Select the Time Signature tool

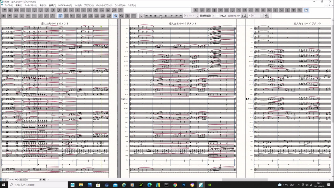214,10
